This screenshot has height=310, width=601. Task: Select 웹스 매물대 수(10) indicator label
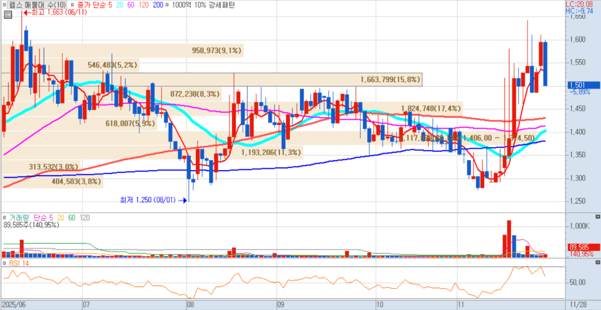(37, 5)
